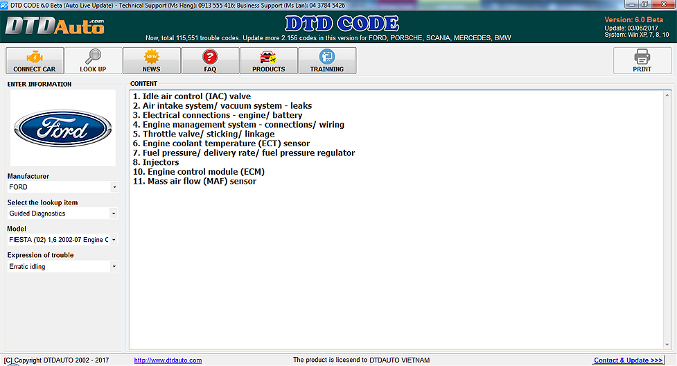Open the FAQ question mark button

click(210, 60)
